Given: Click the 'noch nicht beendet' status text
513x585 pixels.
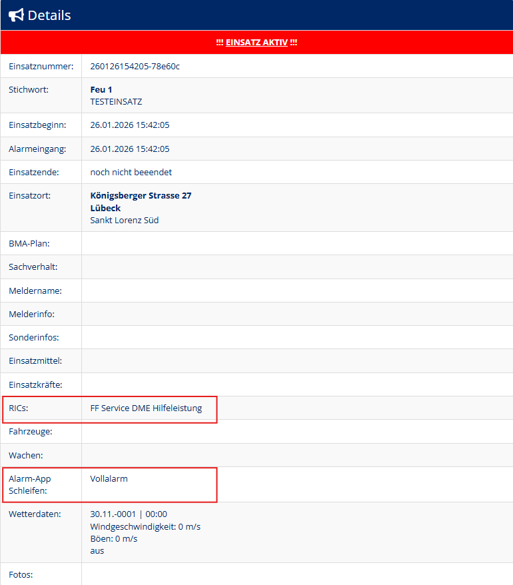Looking at the screenshot, I should point(131,172).
